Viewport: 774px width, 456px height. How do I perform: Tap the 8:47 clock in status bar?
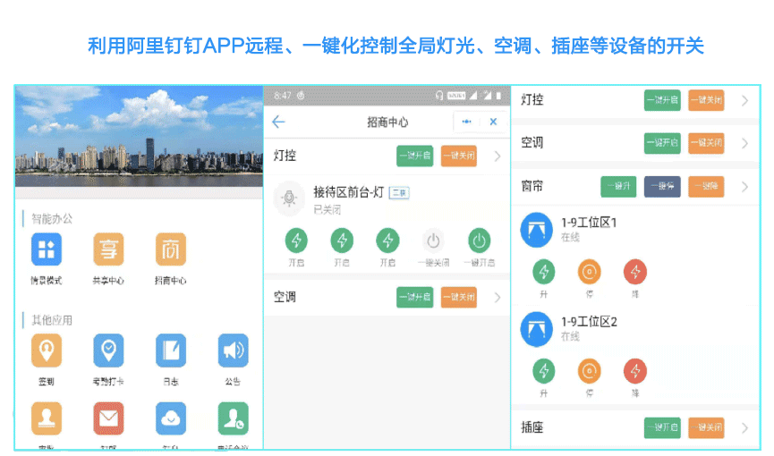[x=283, y=96]
